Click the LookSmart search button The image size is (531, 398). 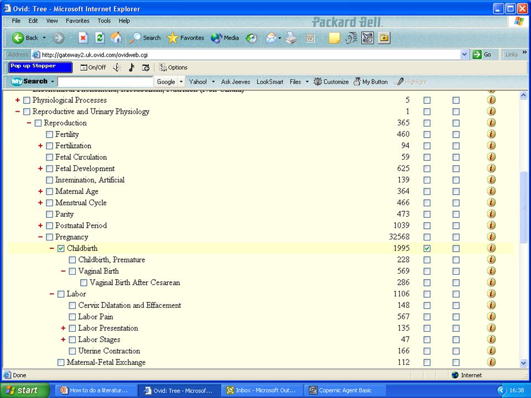point(270,82)
